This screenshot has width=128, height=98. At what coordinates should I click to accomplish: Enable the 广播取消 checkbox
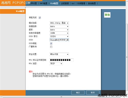click(x=51, y=47)
